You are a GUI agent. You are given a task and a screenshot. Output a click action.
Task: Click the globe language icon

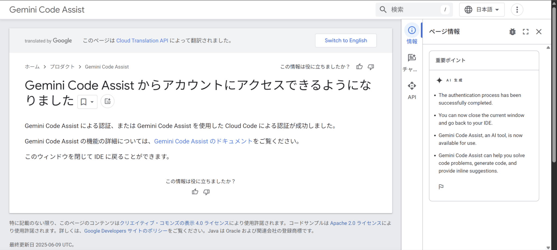pyautogui.click(x=468, y=10)
